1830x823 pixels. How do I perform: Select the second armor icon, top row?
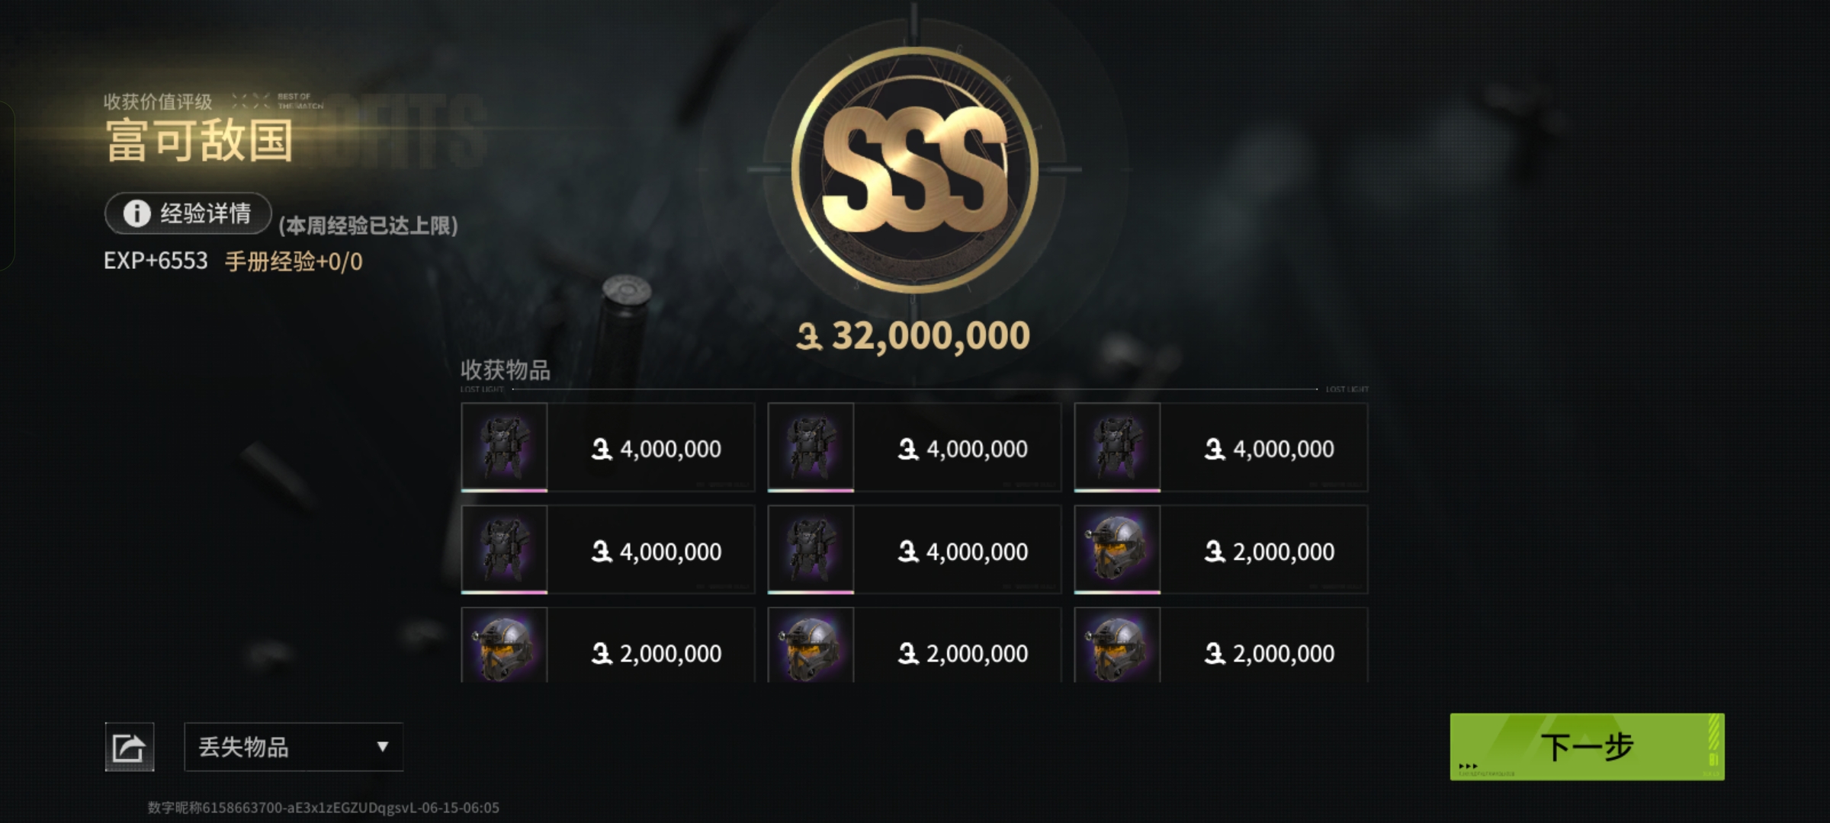(811, 447)
